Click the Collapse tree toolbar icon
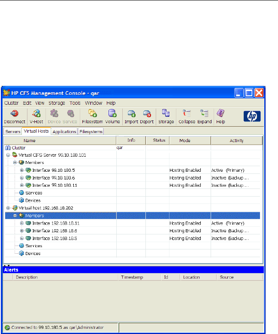Viewport: 278px width, 334px height. 187,113
